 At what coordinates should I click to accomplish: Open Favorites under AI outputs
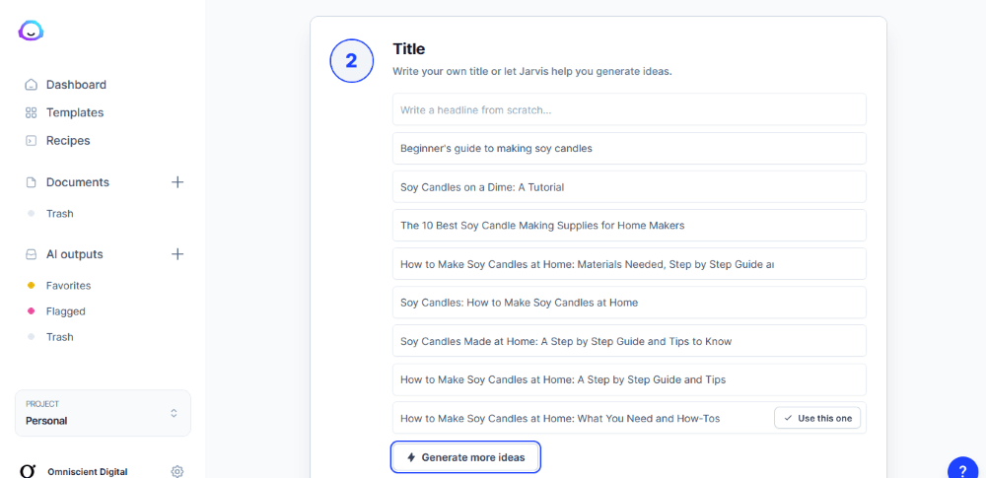click(x=69, y=286)
